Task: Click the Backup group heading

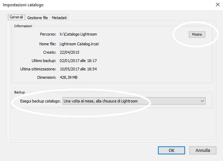Action: coord(19,92)
